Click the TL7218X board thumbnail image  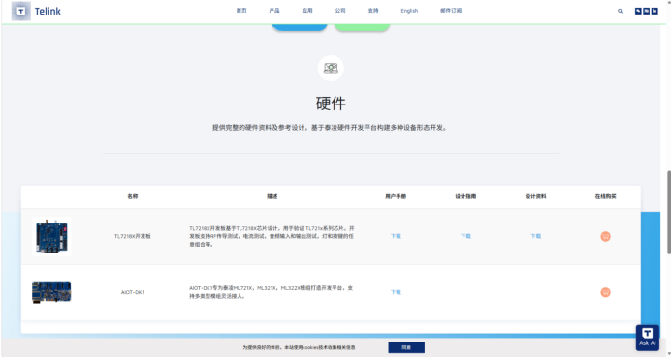[51, 237]
